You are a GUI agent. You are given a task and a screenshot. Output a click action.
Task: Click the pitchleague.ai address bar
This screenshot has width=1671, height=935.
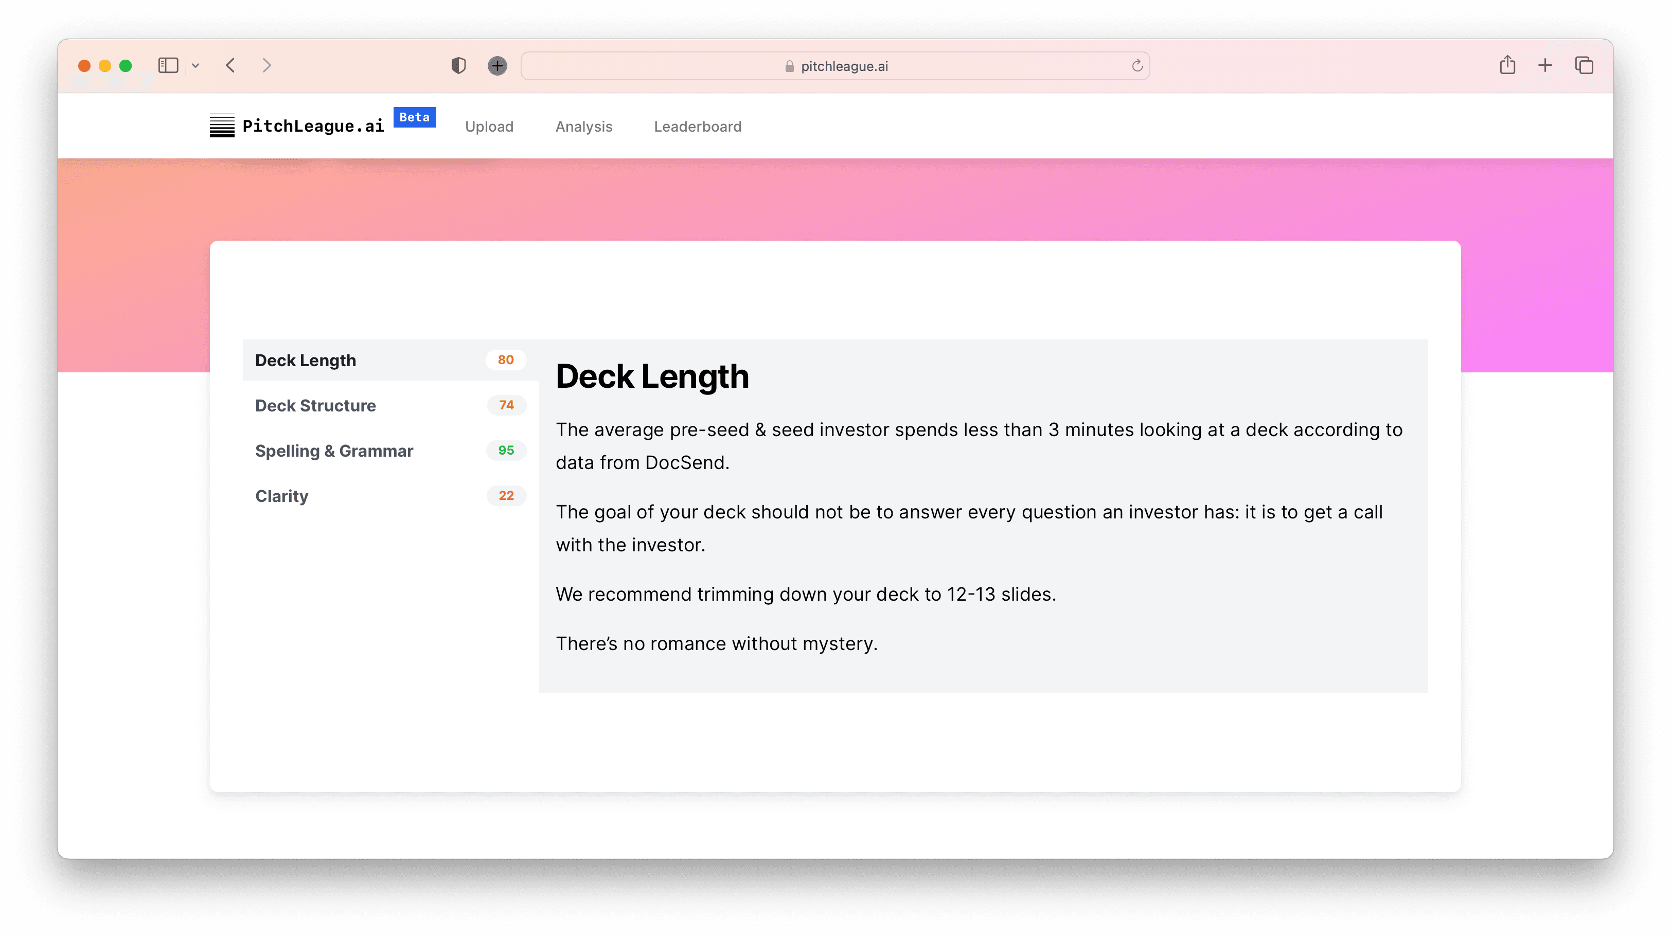click(835, 66)
